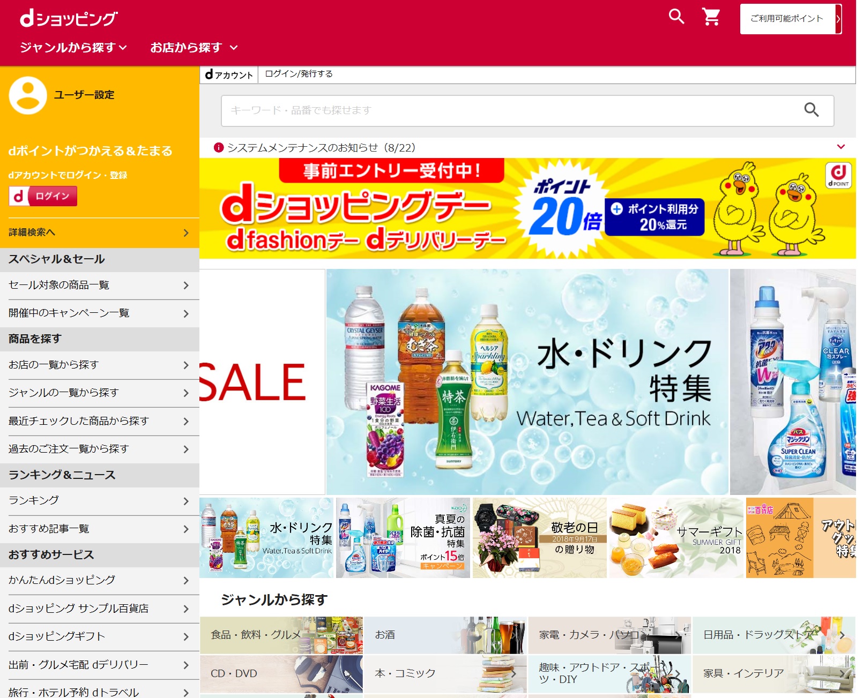Click the おすすめ記事一覧 row chevron

186,529
